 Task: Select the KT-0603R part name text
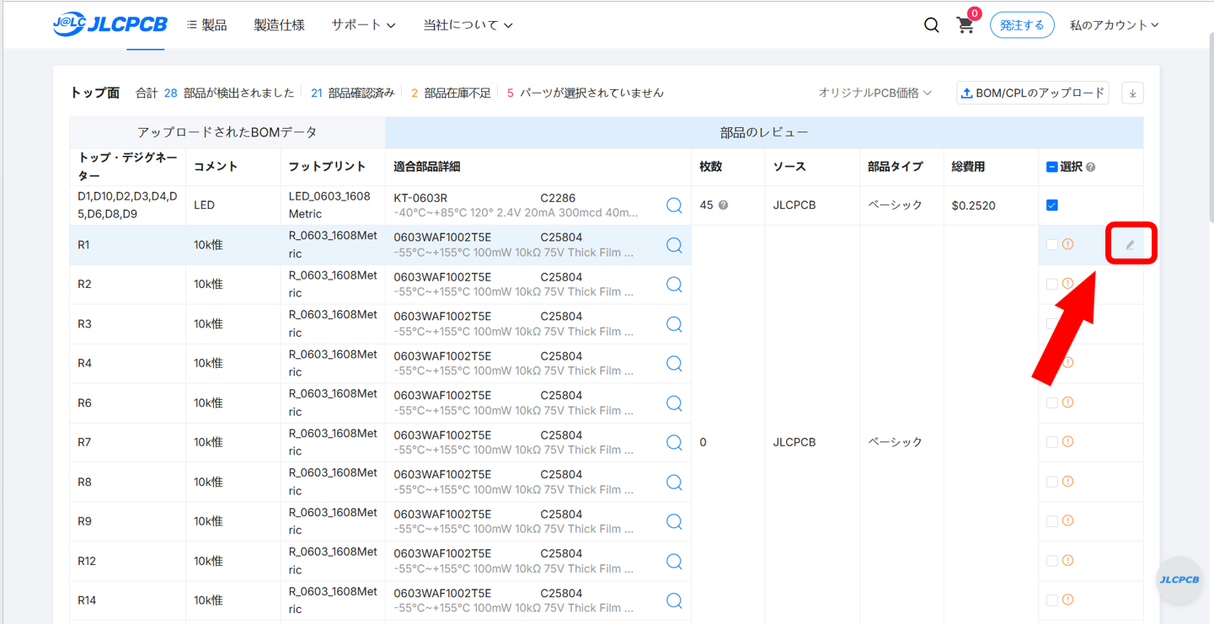420,198
